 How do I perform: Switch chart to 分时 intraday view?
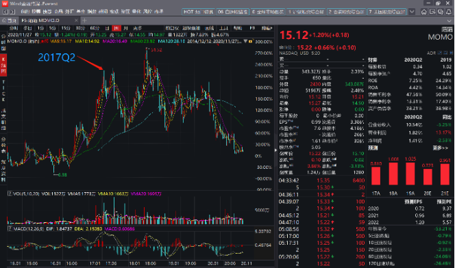[x=13, y=28]
